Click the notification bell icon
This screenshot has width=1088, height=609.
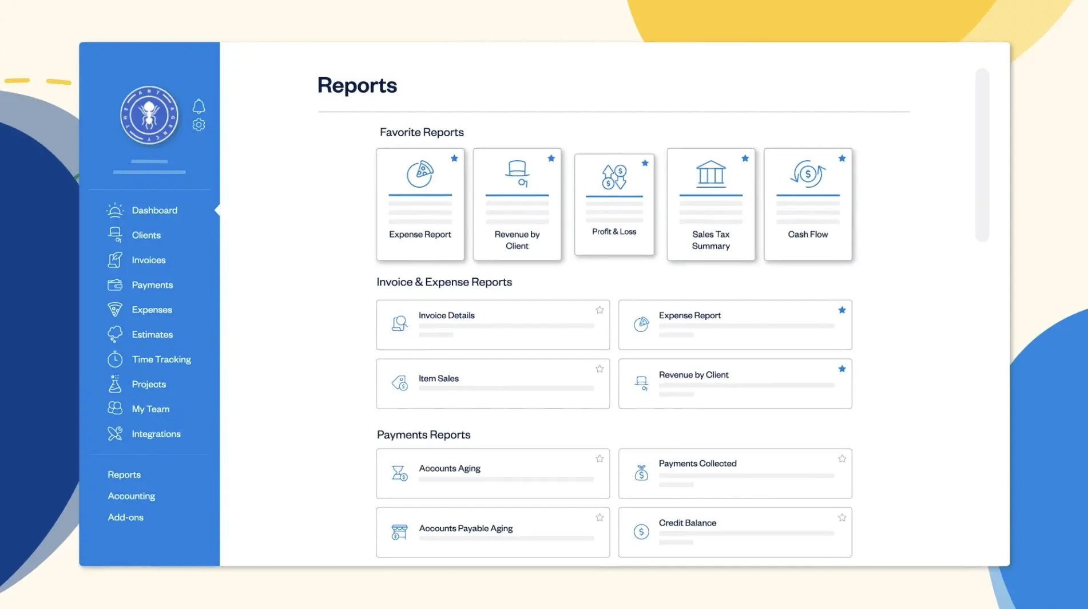click(x=198, y=106)
